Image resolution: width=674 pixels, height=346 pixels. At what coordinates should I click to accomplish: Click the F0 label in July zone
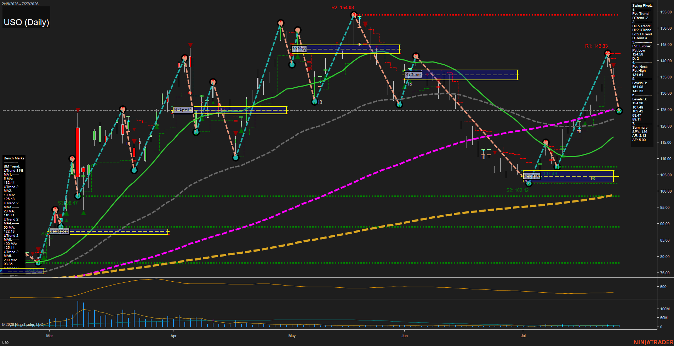(x=593, y=179)
